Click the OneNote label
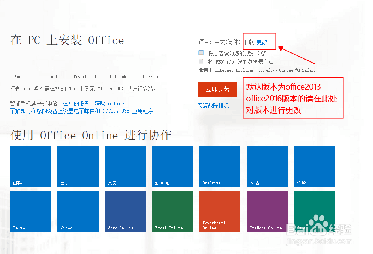Screen dimensions: 373x254 click(151, 76)
